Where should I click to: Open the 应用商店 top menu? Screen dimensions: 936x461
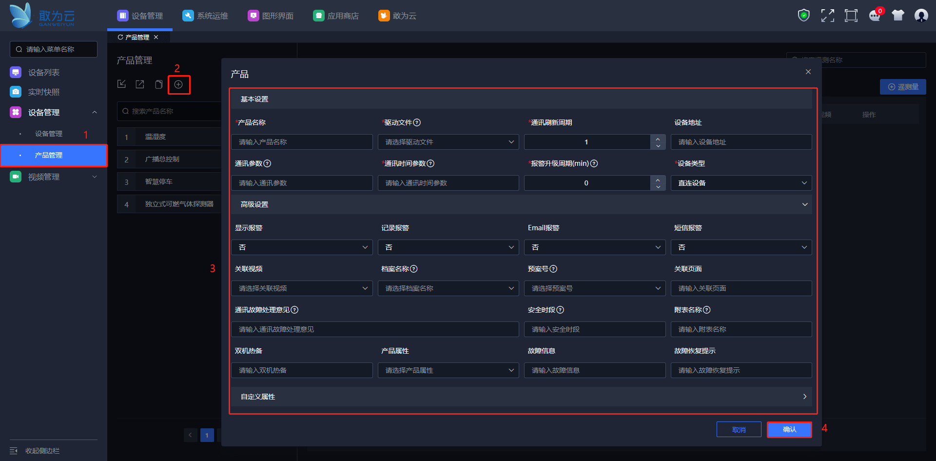[336, 16]
